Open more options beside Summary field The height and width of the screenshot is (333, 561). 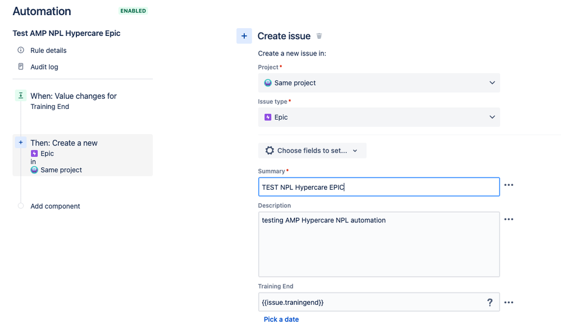(509, 185)
